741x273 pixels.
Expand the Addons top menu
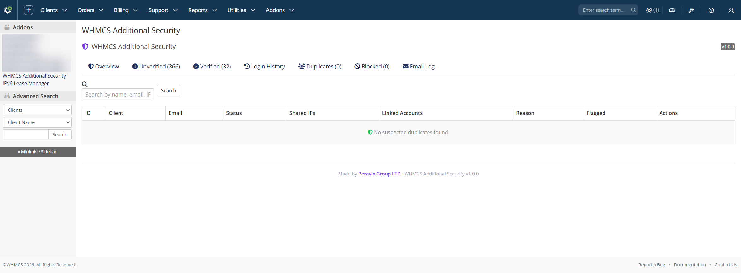click(280, 10)
